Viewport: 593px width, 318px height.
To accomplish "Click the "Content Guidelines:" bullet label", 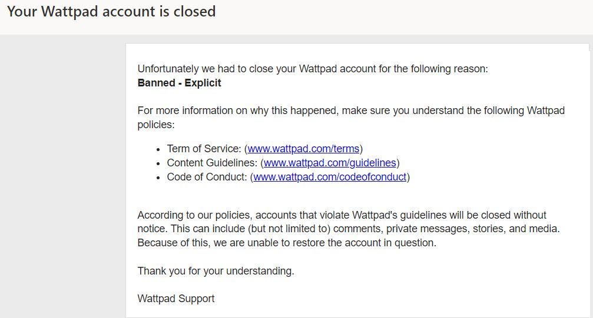I will 212,163.
